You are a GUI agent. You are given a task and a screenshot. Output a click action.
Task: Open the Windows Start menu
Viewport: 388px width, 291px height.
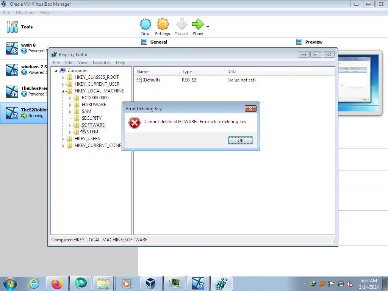point(10,283)
